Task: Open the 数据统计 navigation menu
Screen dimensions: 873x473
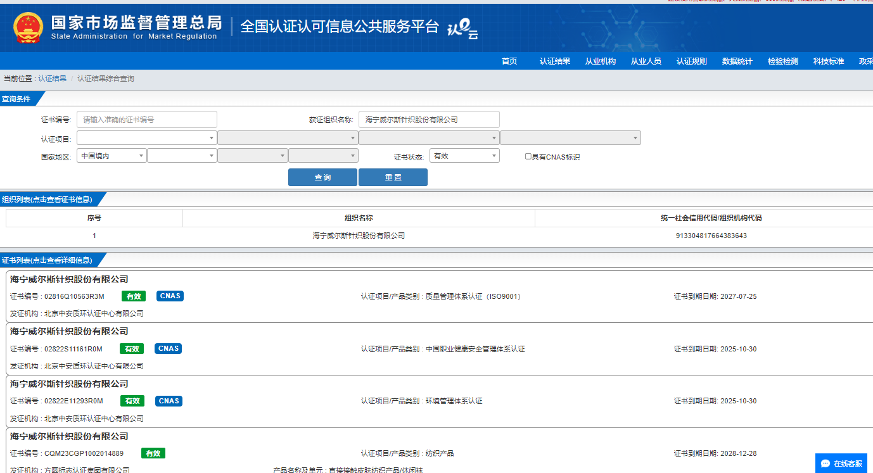Action: (737, 61)
